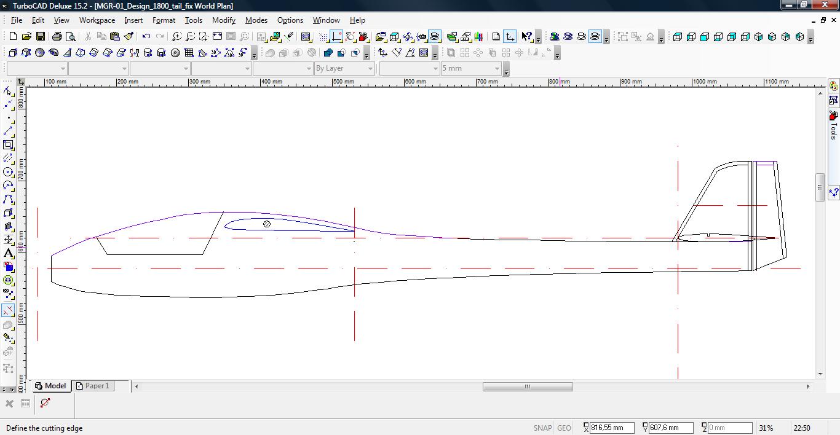This screenshot has height=435, width=840.
Task: Open the second empty property dropdown
Action: pyautogui.click(x=98, y=68)
